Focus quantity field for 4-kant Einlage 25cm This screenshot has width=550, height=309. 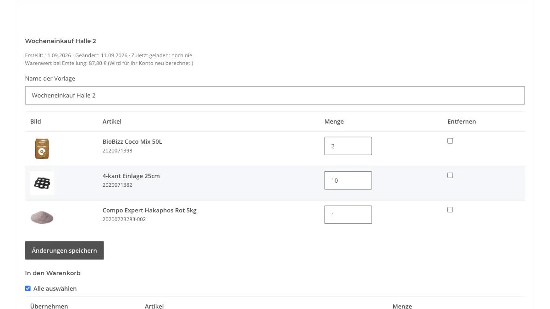click(x=348, y=180)
